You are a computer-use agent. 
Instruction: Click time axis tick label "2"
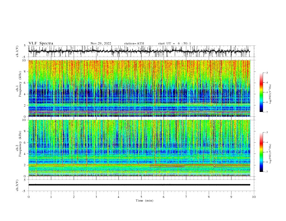pyautogui.click(x=74, y=197)
